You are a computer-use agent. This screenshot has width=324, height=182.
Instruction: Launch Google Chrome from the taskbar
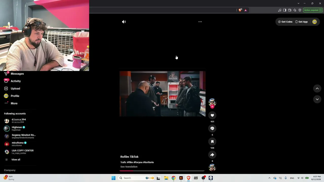(x=173, y=178)
